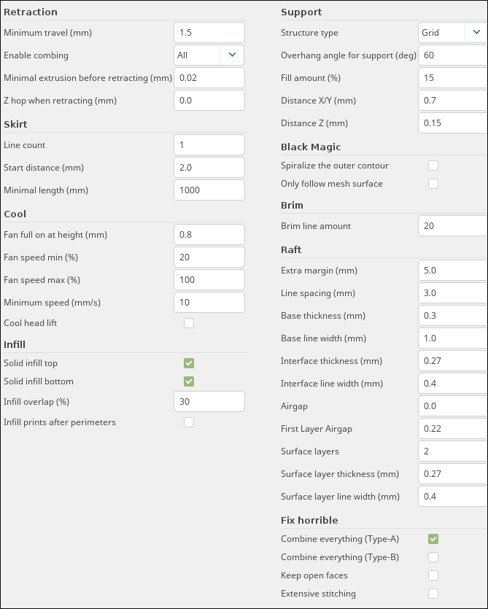Toggle Spiralize the outer contour
This screenshot has height=609, width=488.
click(x=433, y=166)
